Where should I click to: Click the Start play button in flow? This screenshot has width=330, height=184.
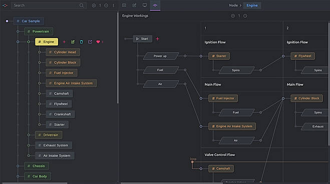(143, 38)
